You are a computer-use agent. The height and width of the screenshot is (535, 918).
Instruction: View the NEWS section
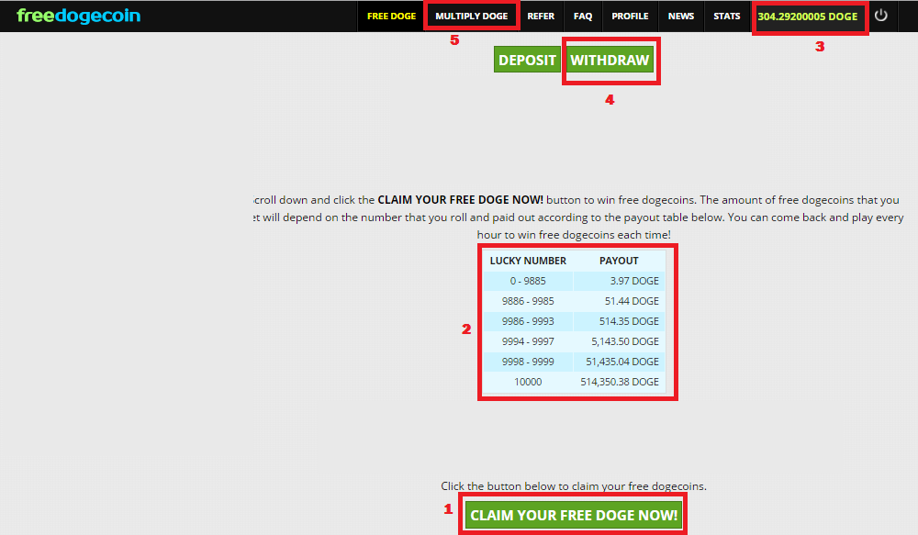[x=681, y=17]
